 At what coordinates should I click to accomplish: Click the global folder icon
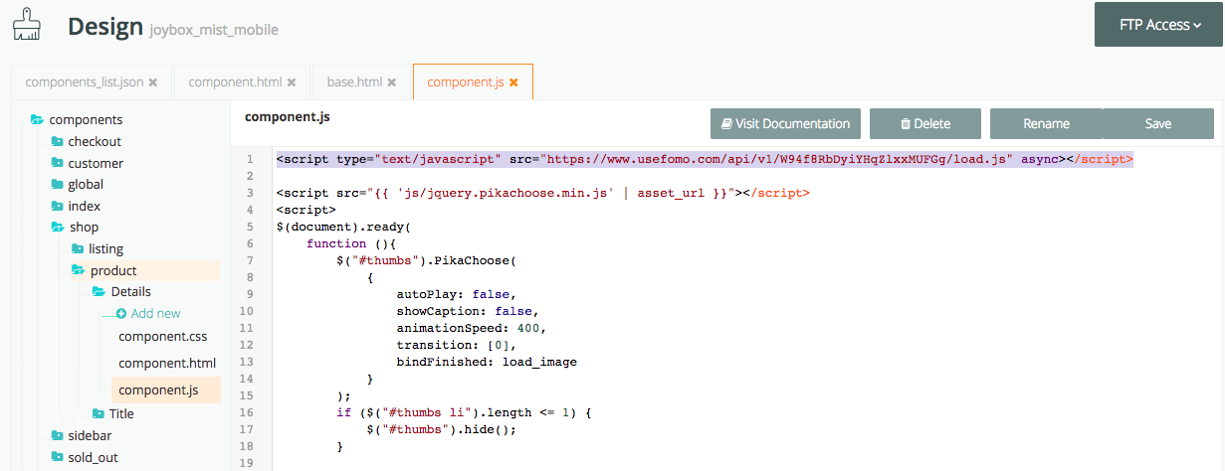click(x=57, y=184)
